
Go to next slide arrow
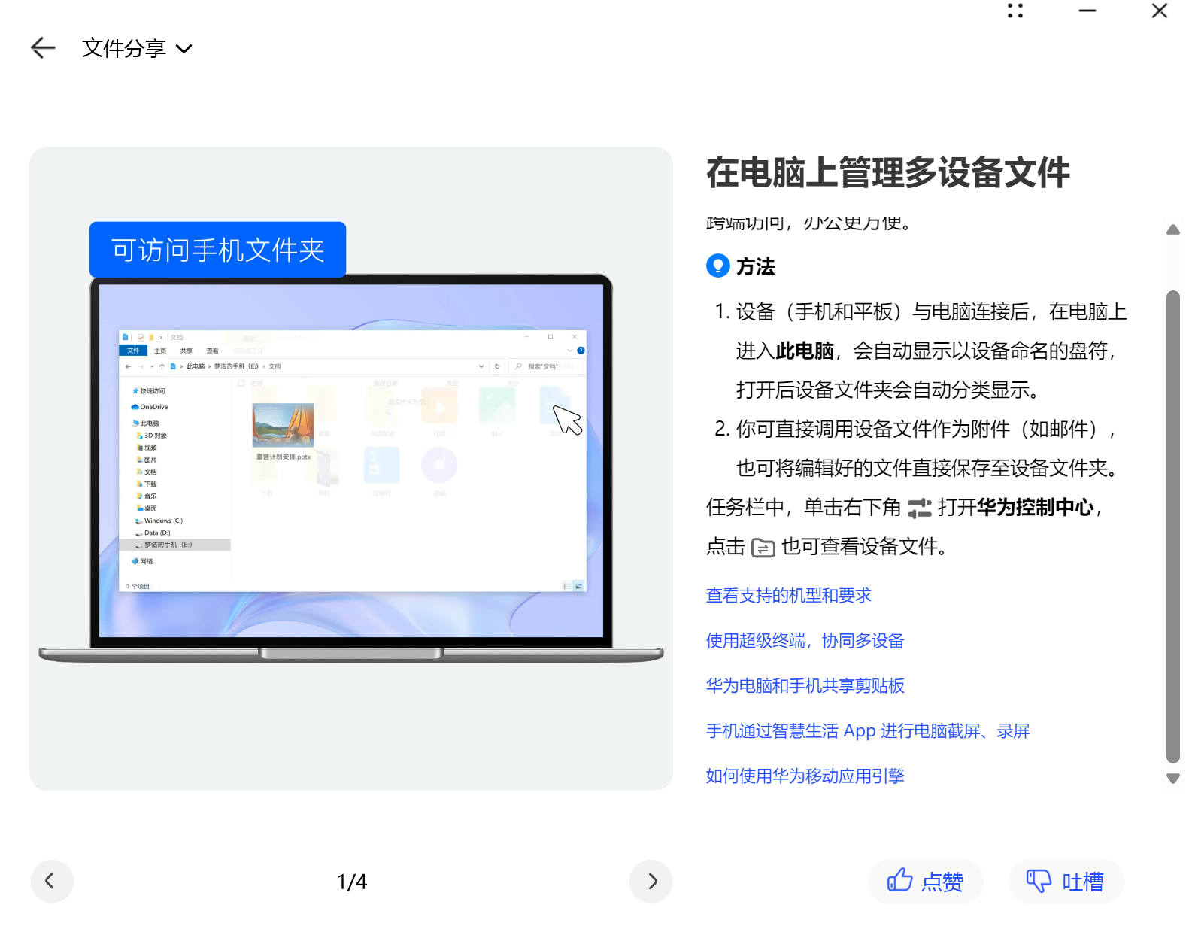(651, 881)
